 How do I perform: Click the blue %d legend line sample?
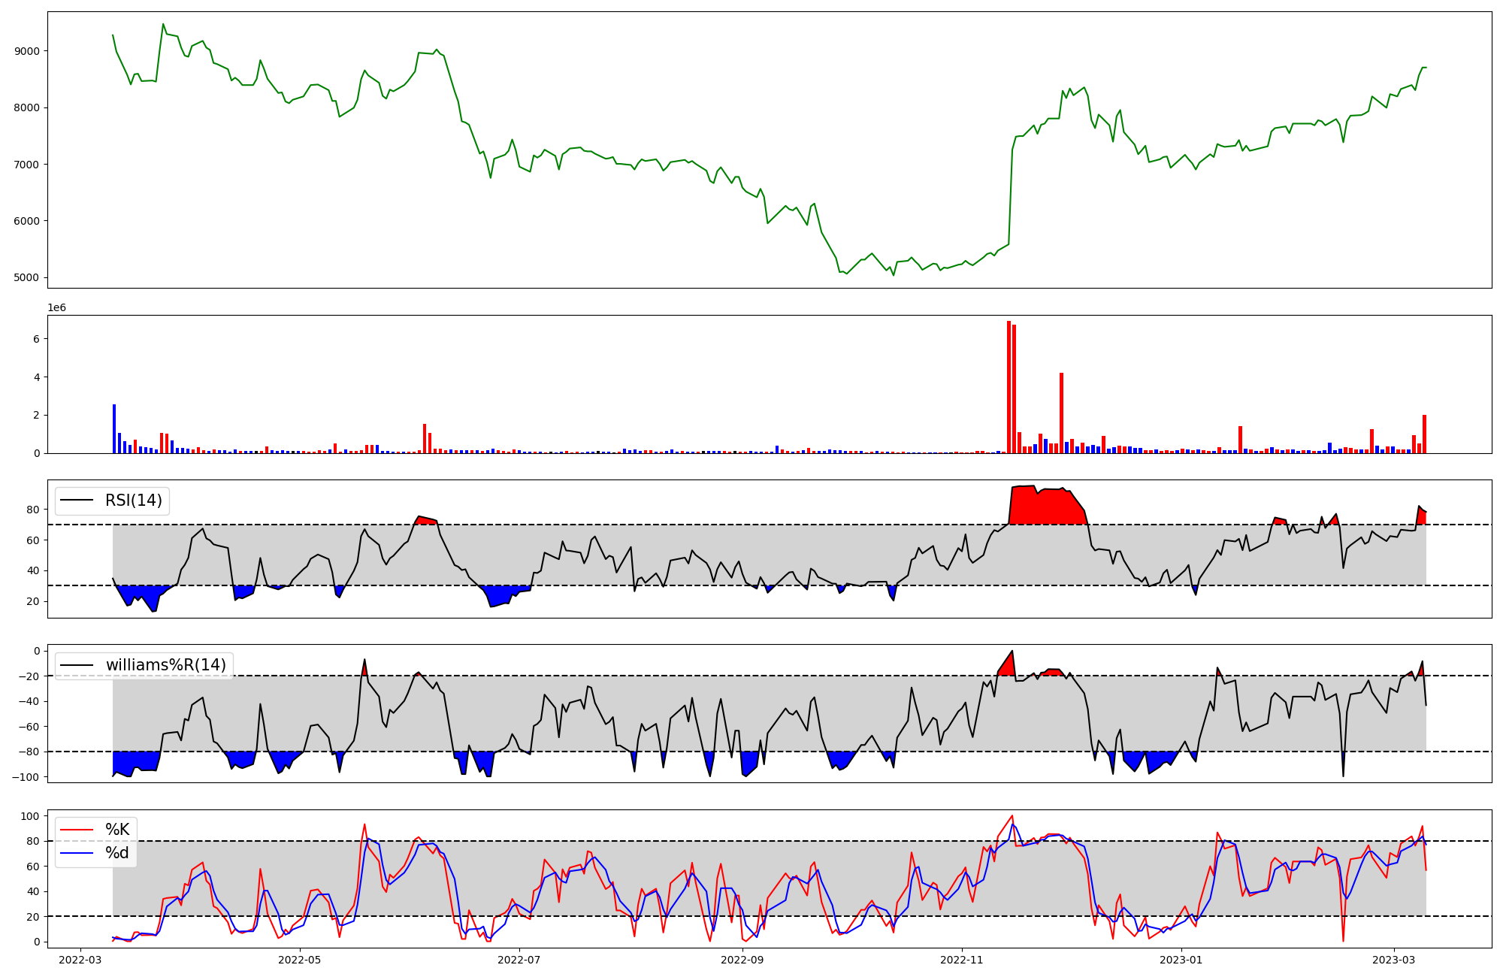[x=77, y=853]
